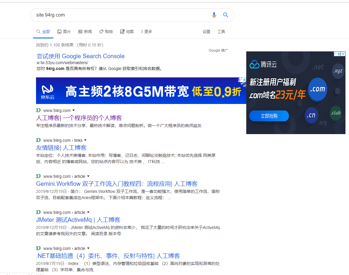Open 尝试使用 Google Search Console link
Image resolution: width=349 pixels, height=275 pixels.
(x=80, y=56)
